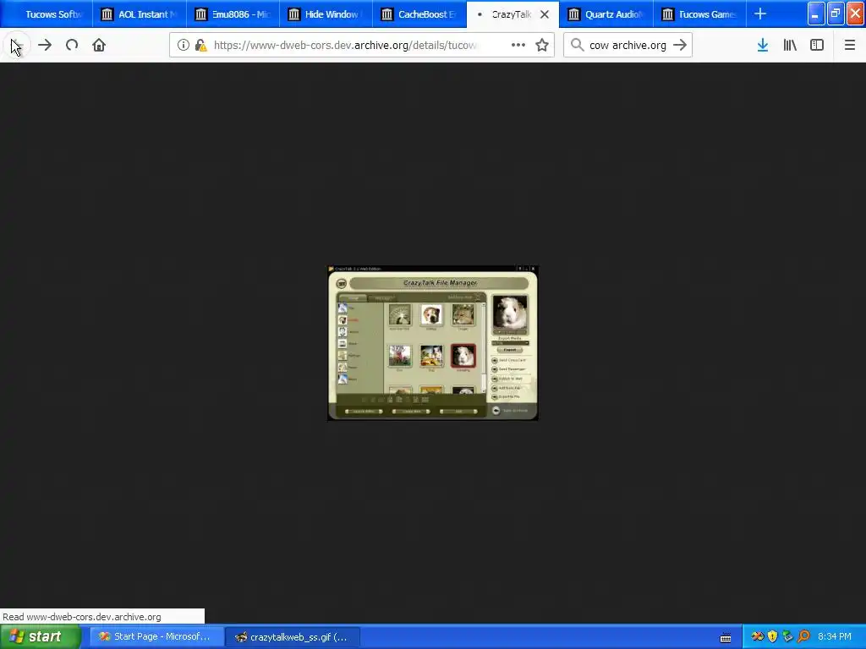Switch to the CacheBoost tab
This screenshot has width=866, height=649.
point(419,14)
